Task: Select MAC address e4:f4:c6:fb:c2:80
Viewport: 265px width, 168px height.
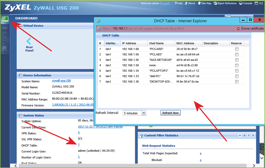Action: [187, 65]
